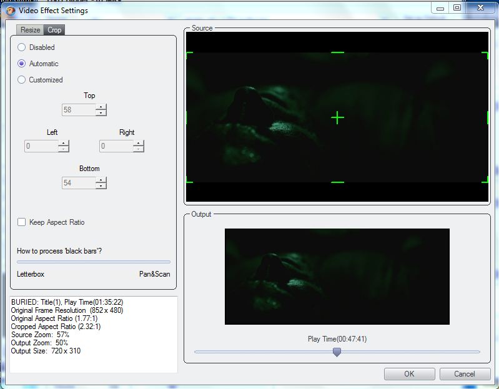499x389 pixels.
Task: Minimize the Video Effect Settings window
Action: pos(440,8)
